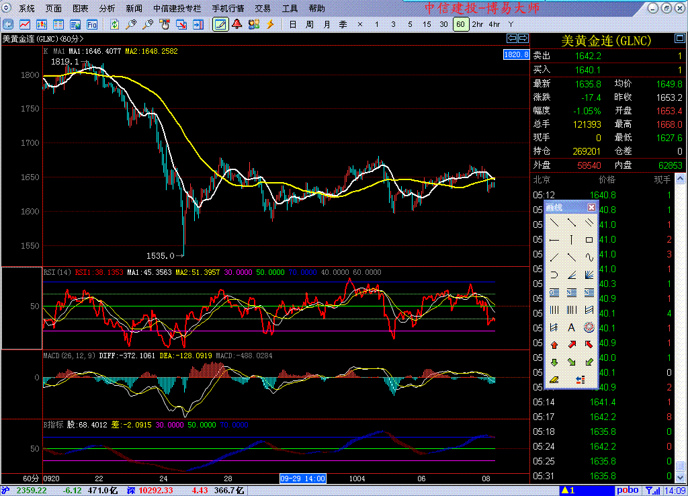Select the red up arrow marker tool

554,345
